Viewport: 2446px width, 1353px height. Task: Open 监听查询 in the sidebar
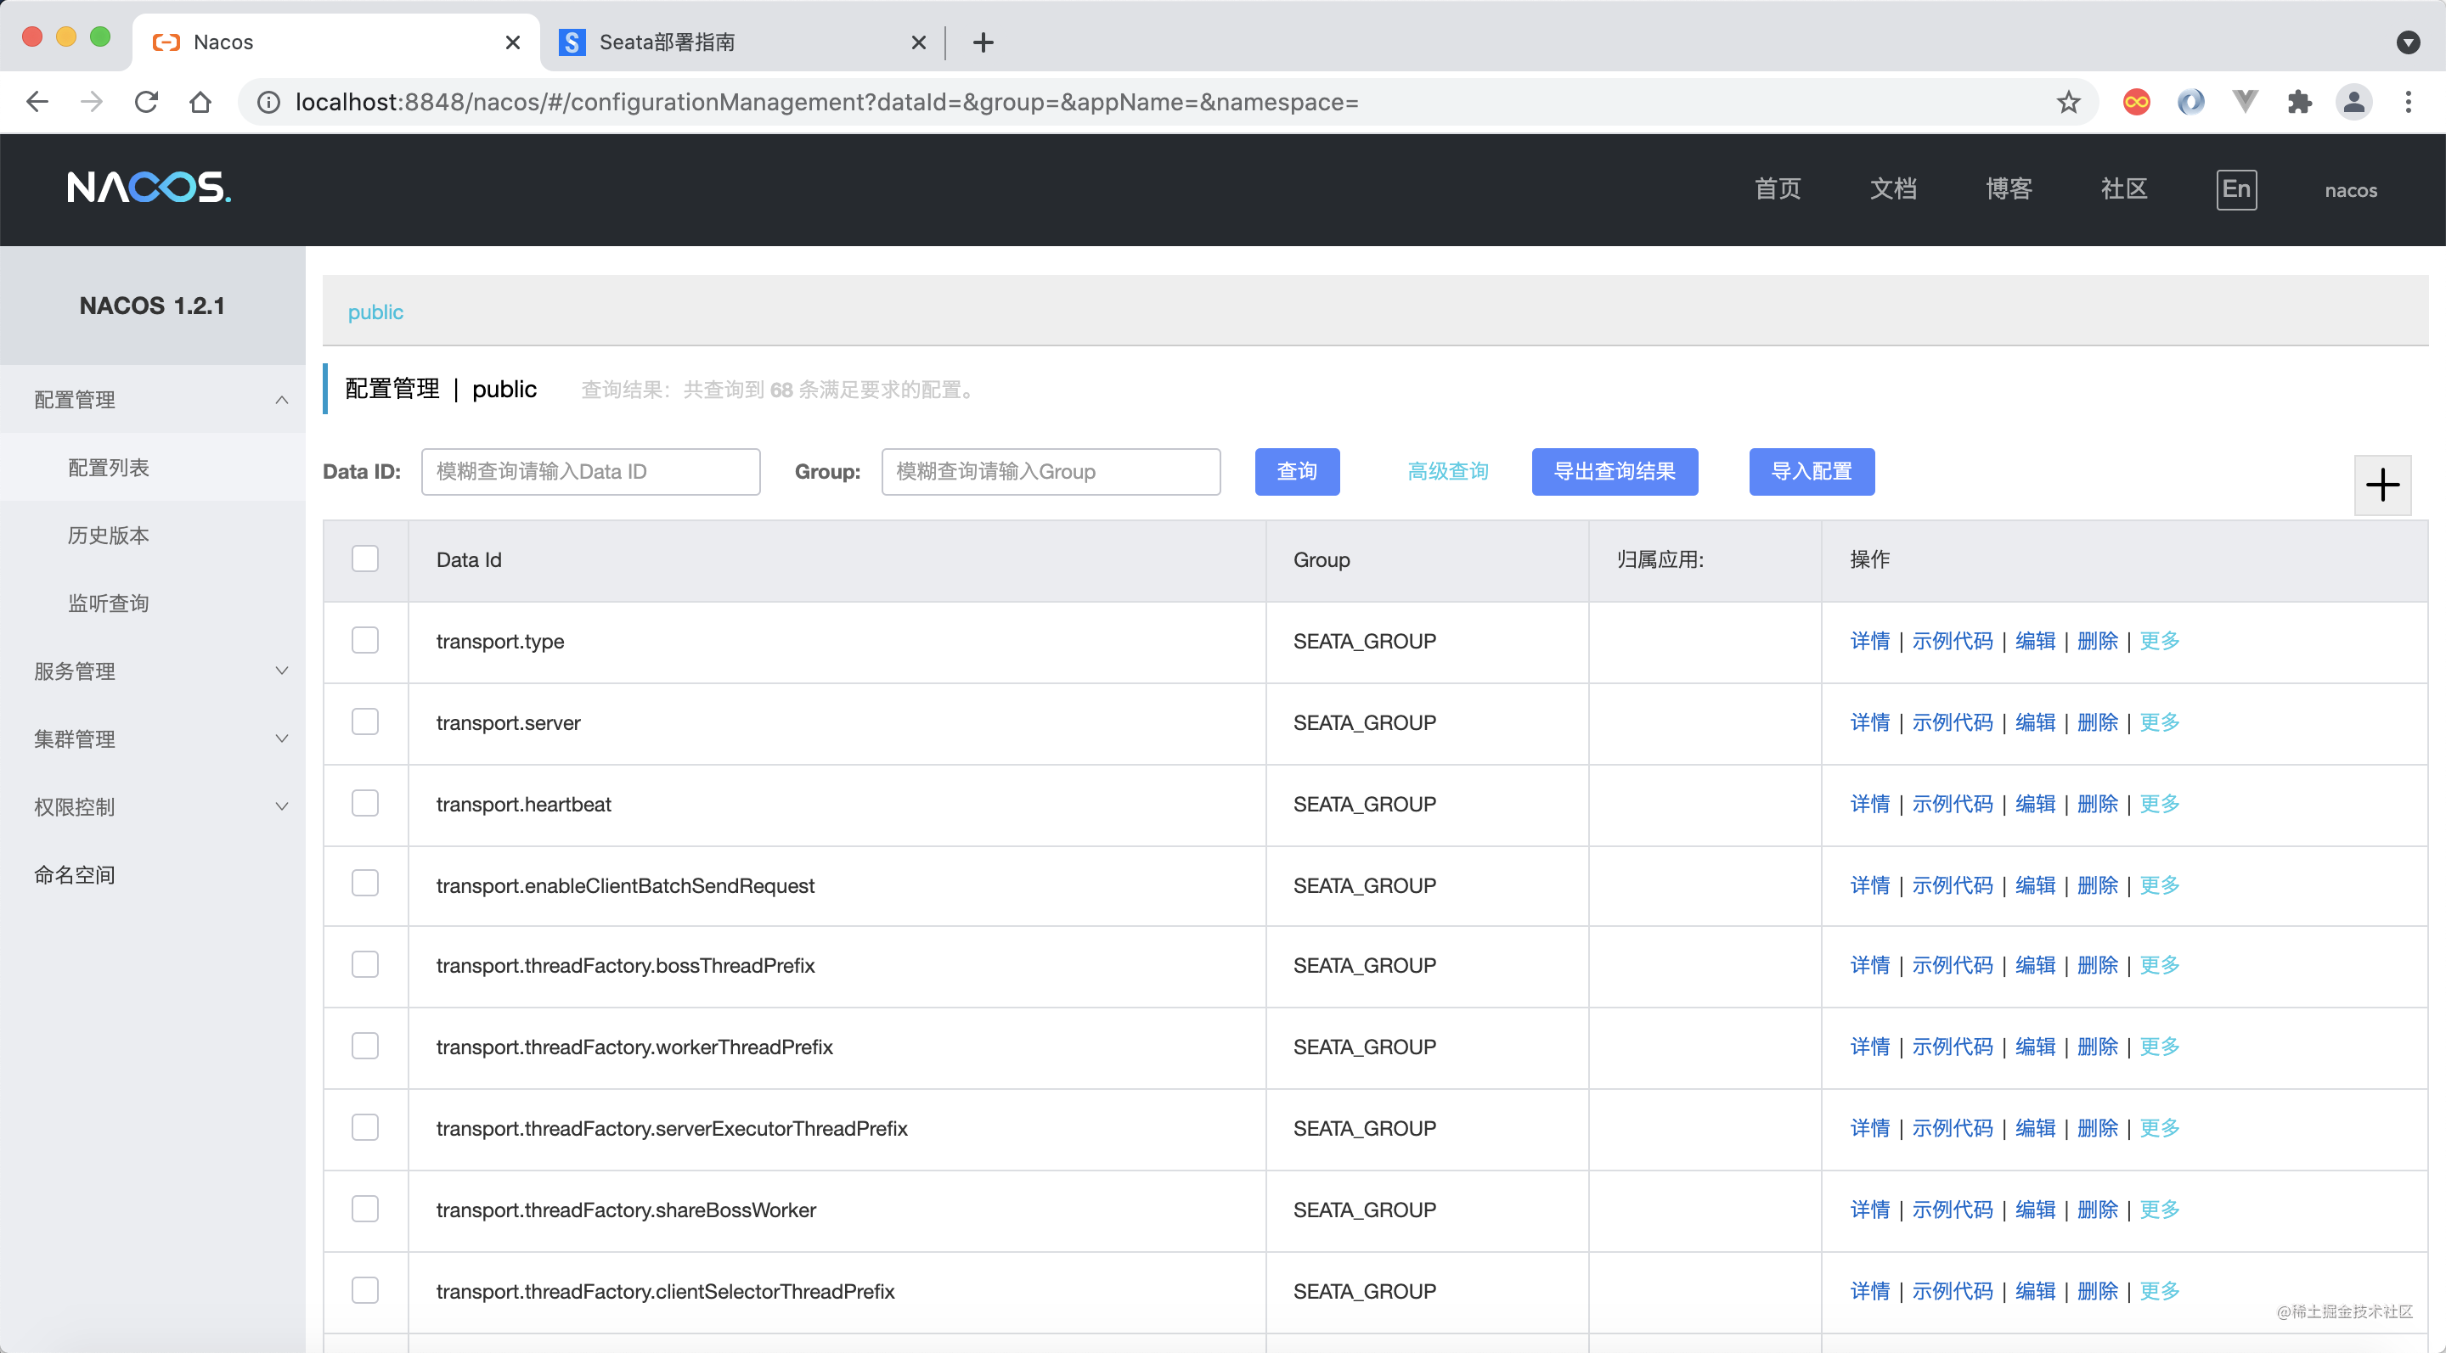(x=108, y=604)
